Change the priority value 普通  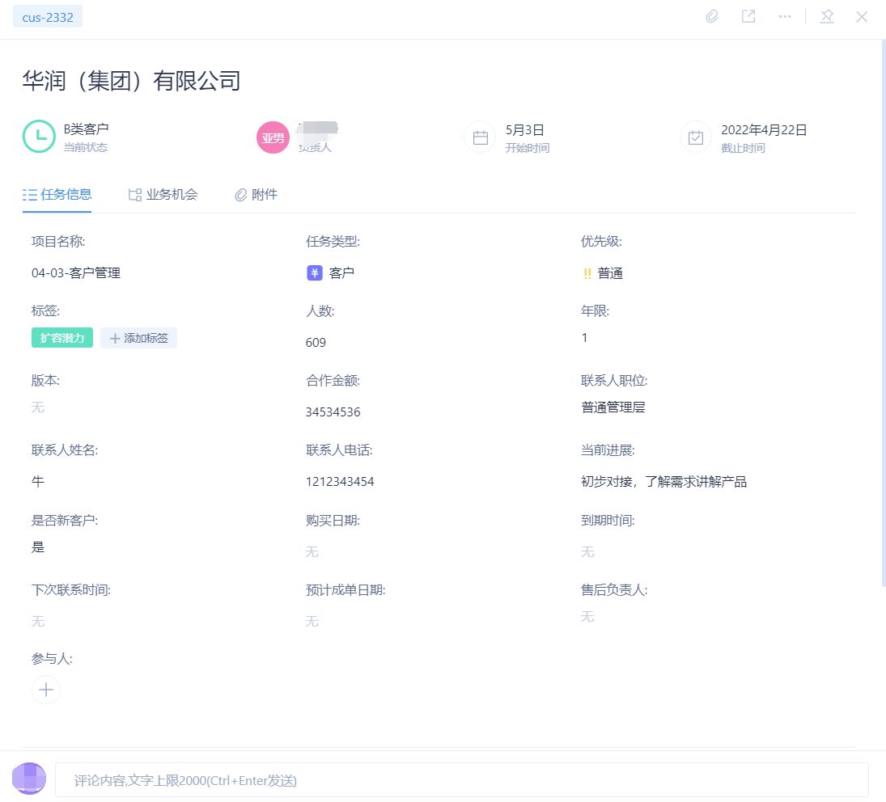tap(610, 274)
